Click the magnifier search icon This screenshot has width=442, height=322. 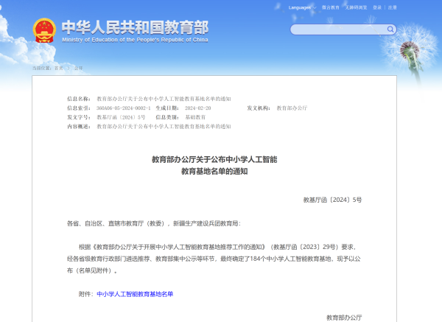point(390,29)
